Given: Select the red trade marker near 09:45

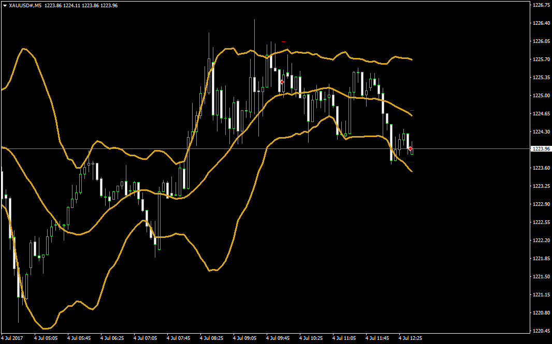Looking at the screenshot, I should [282, 82].
